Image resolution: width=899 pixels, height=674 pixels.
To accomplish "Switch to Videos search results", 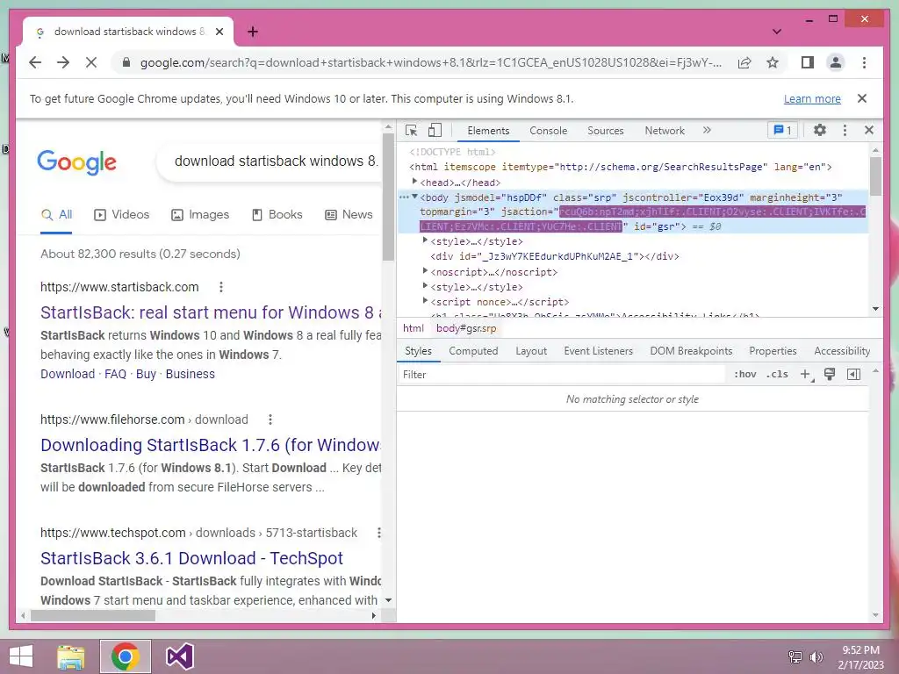I will [121, 215].
